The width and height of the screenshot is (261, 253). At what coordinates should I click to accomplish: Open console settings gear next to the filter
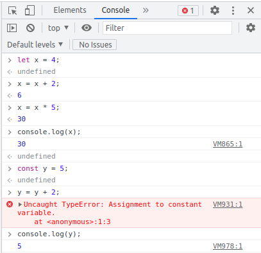[251, 28]
